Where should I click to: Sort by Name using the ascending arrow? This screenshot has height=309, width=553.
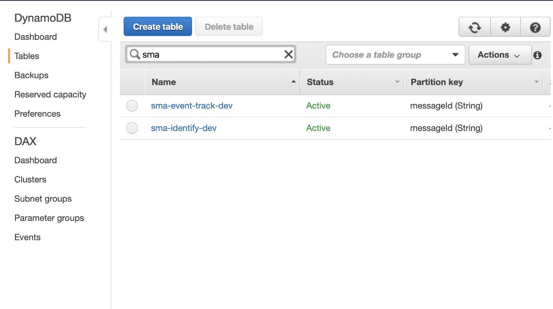click(x=293, y=82)
